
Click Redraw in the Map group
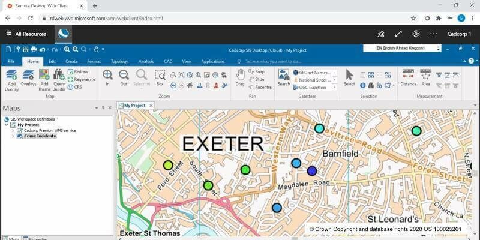[78, 71]
